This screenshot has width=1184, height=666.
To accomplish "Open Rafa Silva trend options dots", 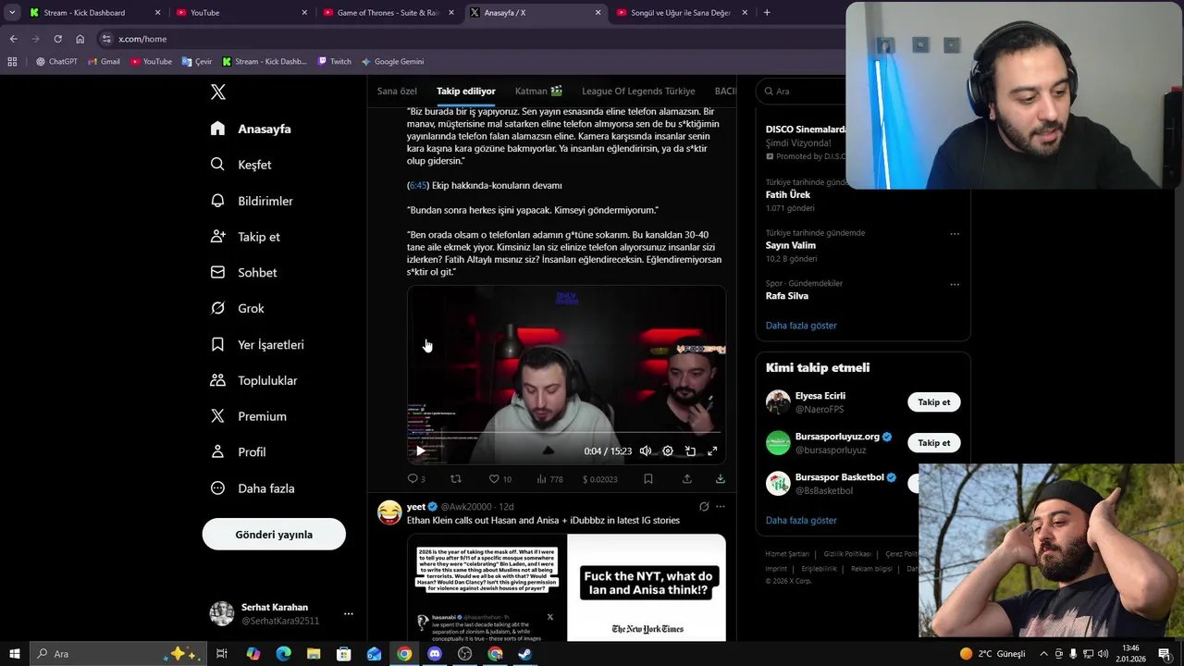I will 955,284.
